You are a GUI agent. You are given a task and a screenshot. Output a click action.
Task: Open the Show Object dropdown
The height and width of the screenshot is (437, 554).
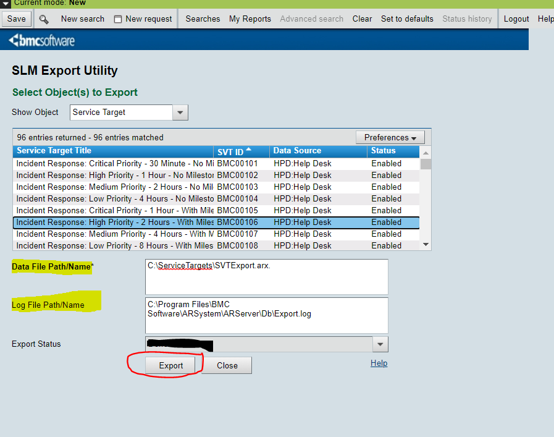click(180, 112)
